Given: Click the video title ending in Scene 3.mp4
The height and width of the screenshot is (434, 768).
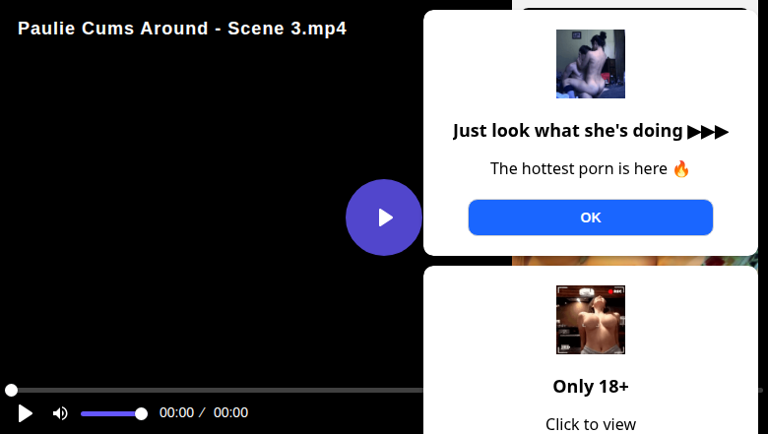Looking at the screenshot, I should [x=182, y=29].
